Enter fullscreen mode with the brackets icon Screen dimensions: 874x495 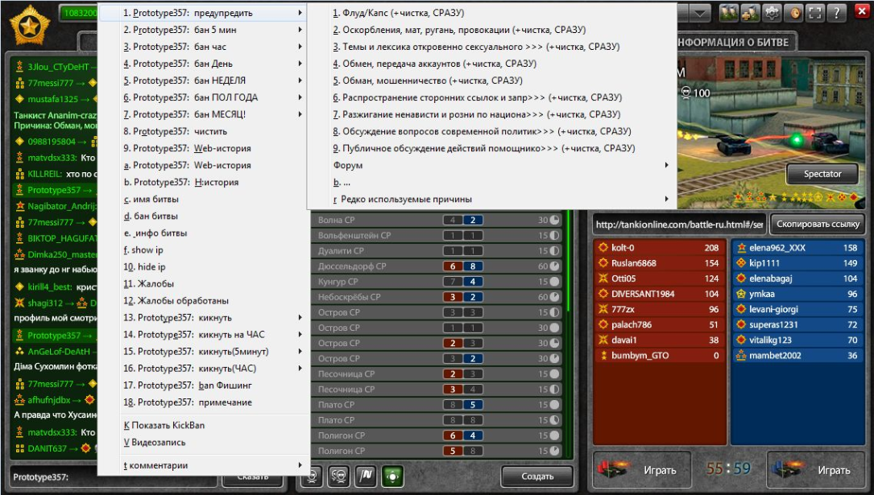[x=816, y=13]
